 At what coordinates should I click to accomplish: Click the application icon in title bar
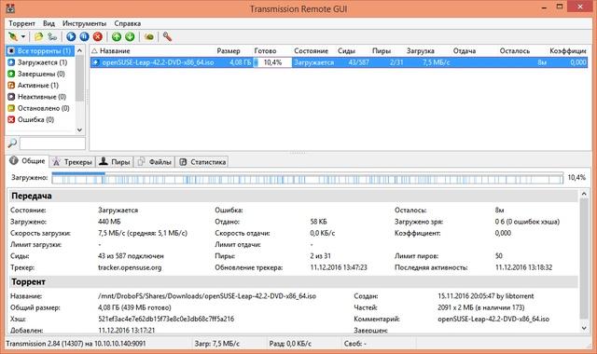pos(10,8)
